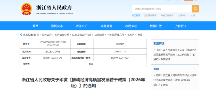Open the 要闻动态 navigation tab

pos(57,26)
